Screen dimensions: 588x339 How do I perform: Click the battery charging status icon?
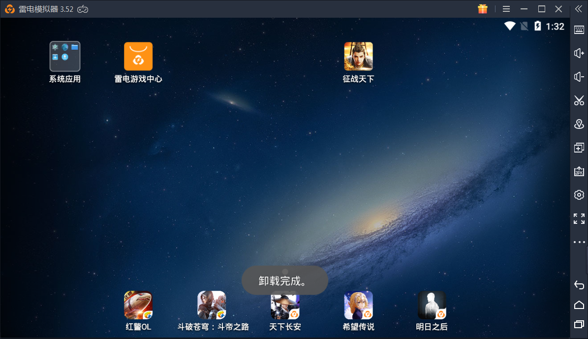click(537, 26)
